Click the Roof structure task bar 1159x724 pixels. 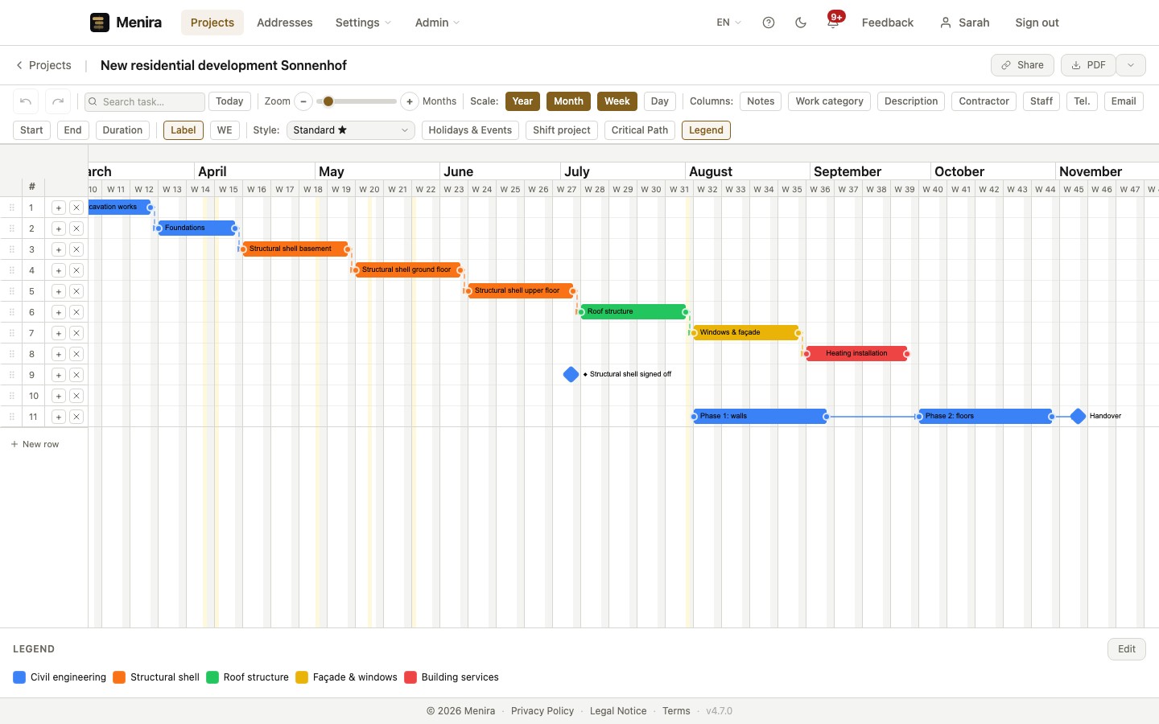(x=633, y=311)
